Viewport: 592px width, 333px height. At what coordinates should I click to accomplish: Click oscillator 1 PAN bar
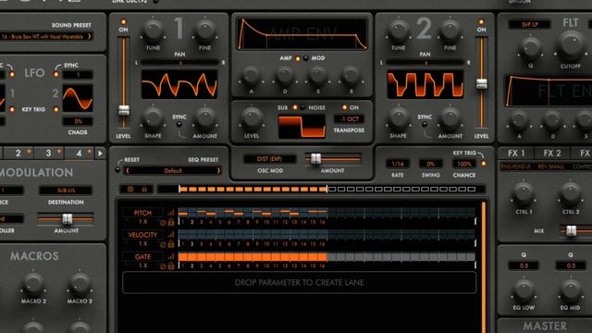tap(179, 63)
